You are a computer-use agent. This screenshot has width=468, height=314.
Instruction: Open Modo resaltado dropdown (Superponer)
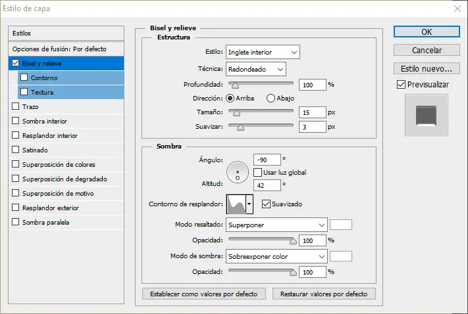click(276, 225)
